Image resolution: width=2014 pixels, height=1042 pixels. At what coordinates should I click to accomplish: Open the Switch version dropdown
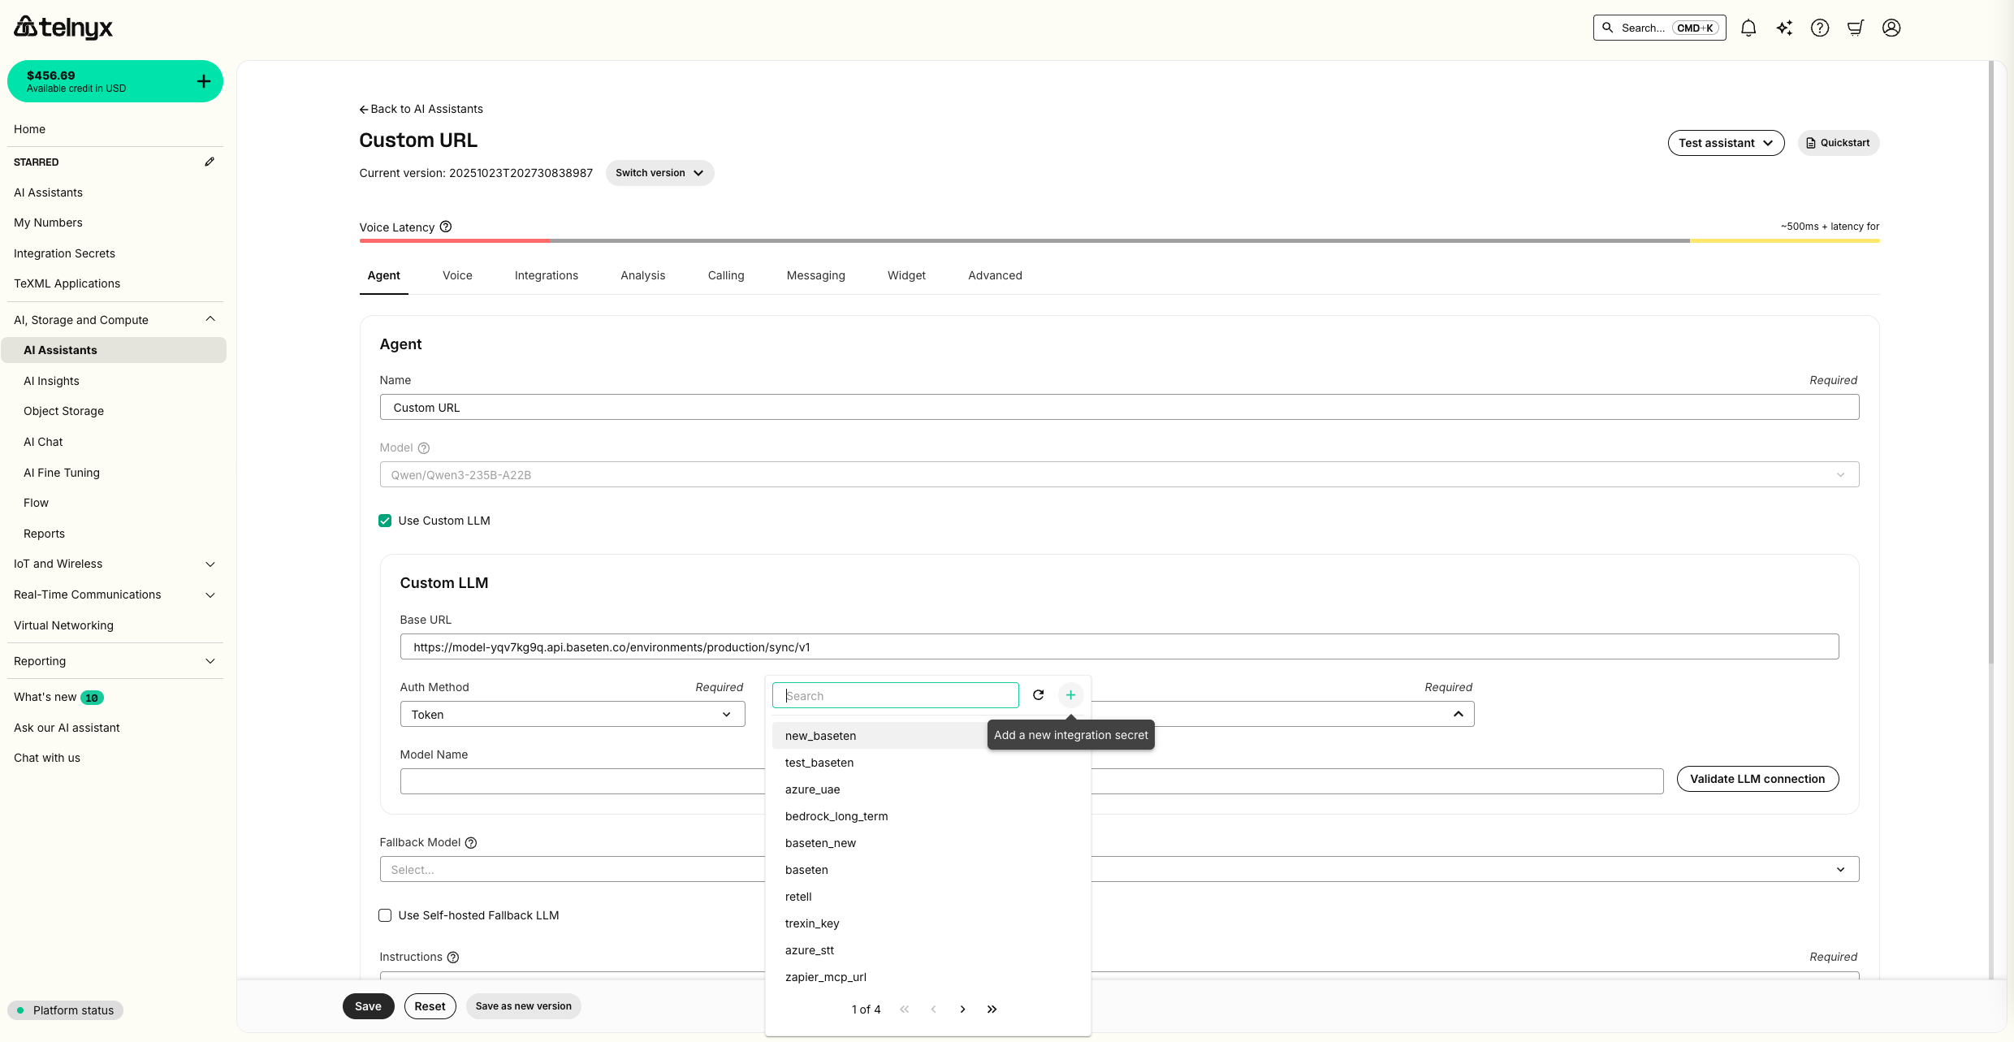pos(659,172)
